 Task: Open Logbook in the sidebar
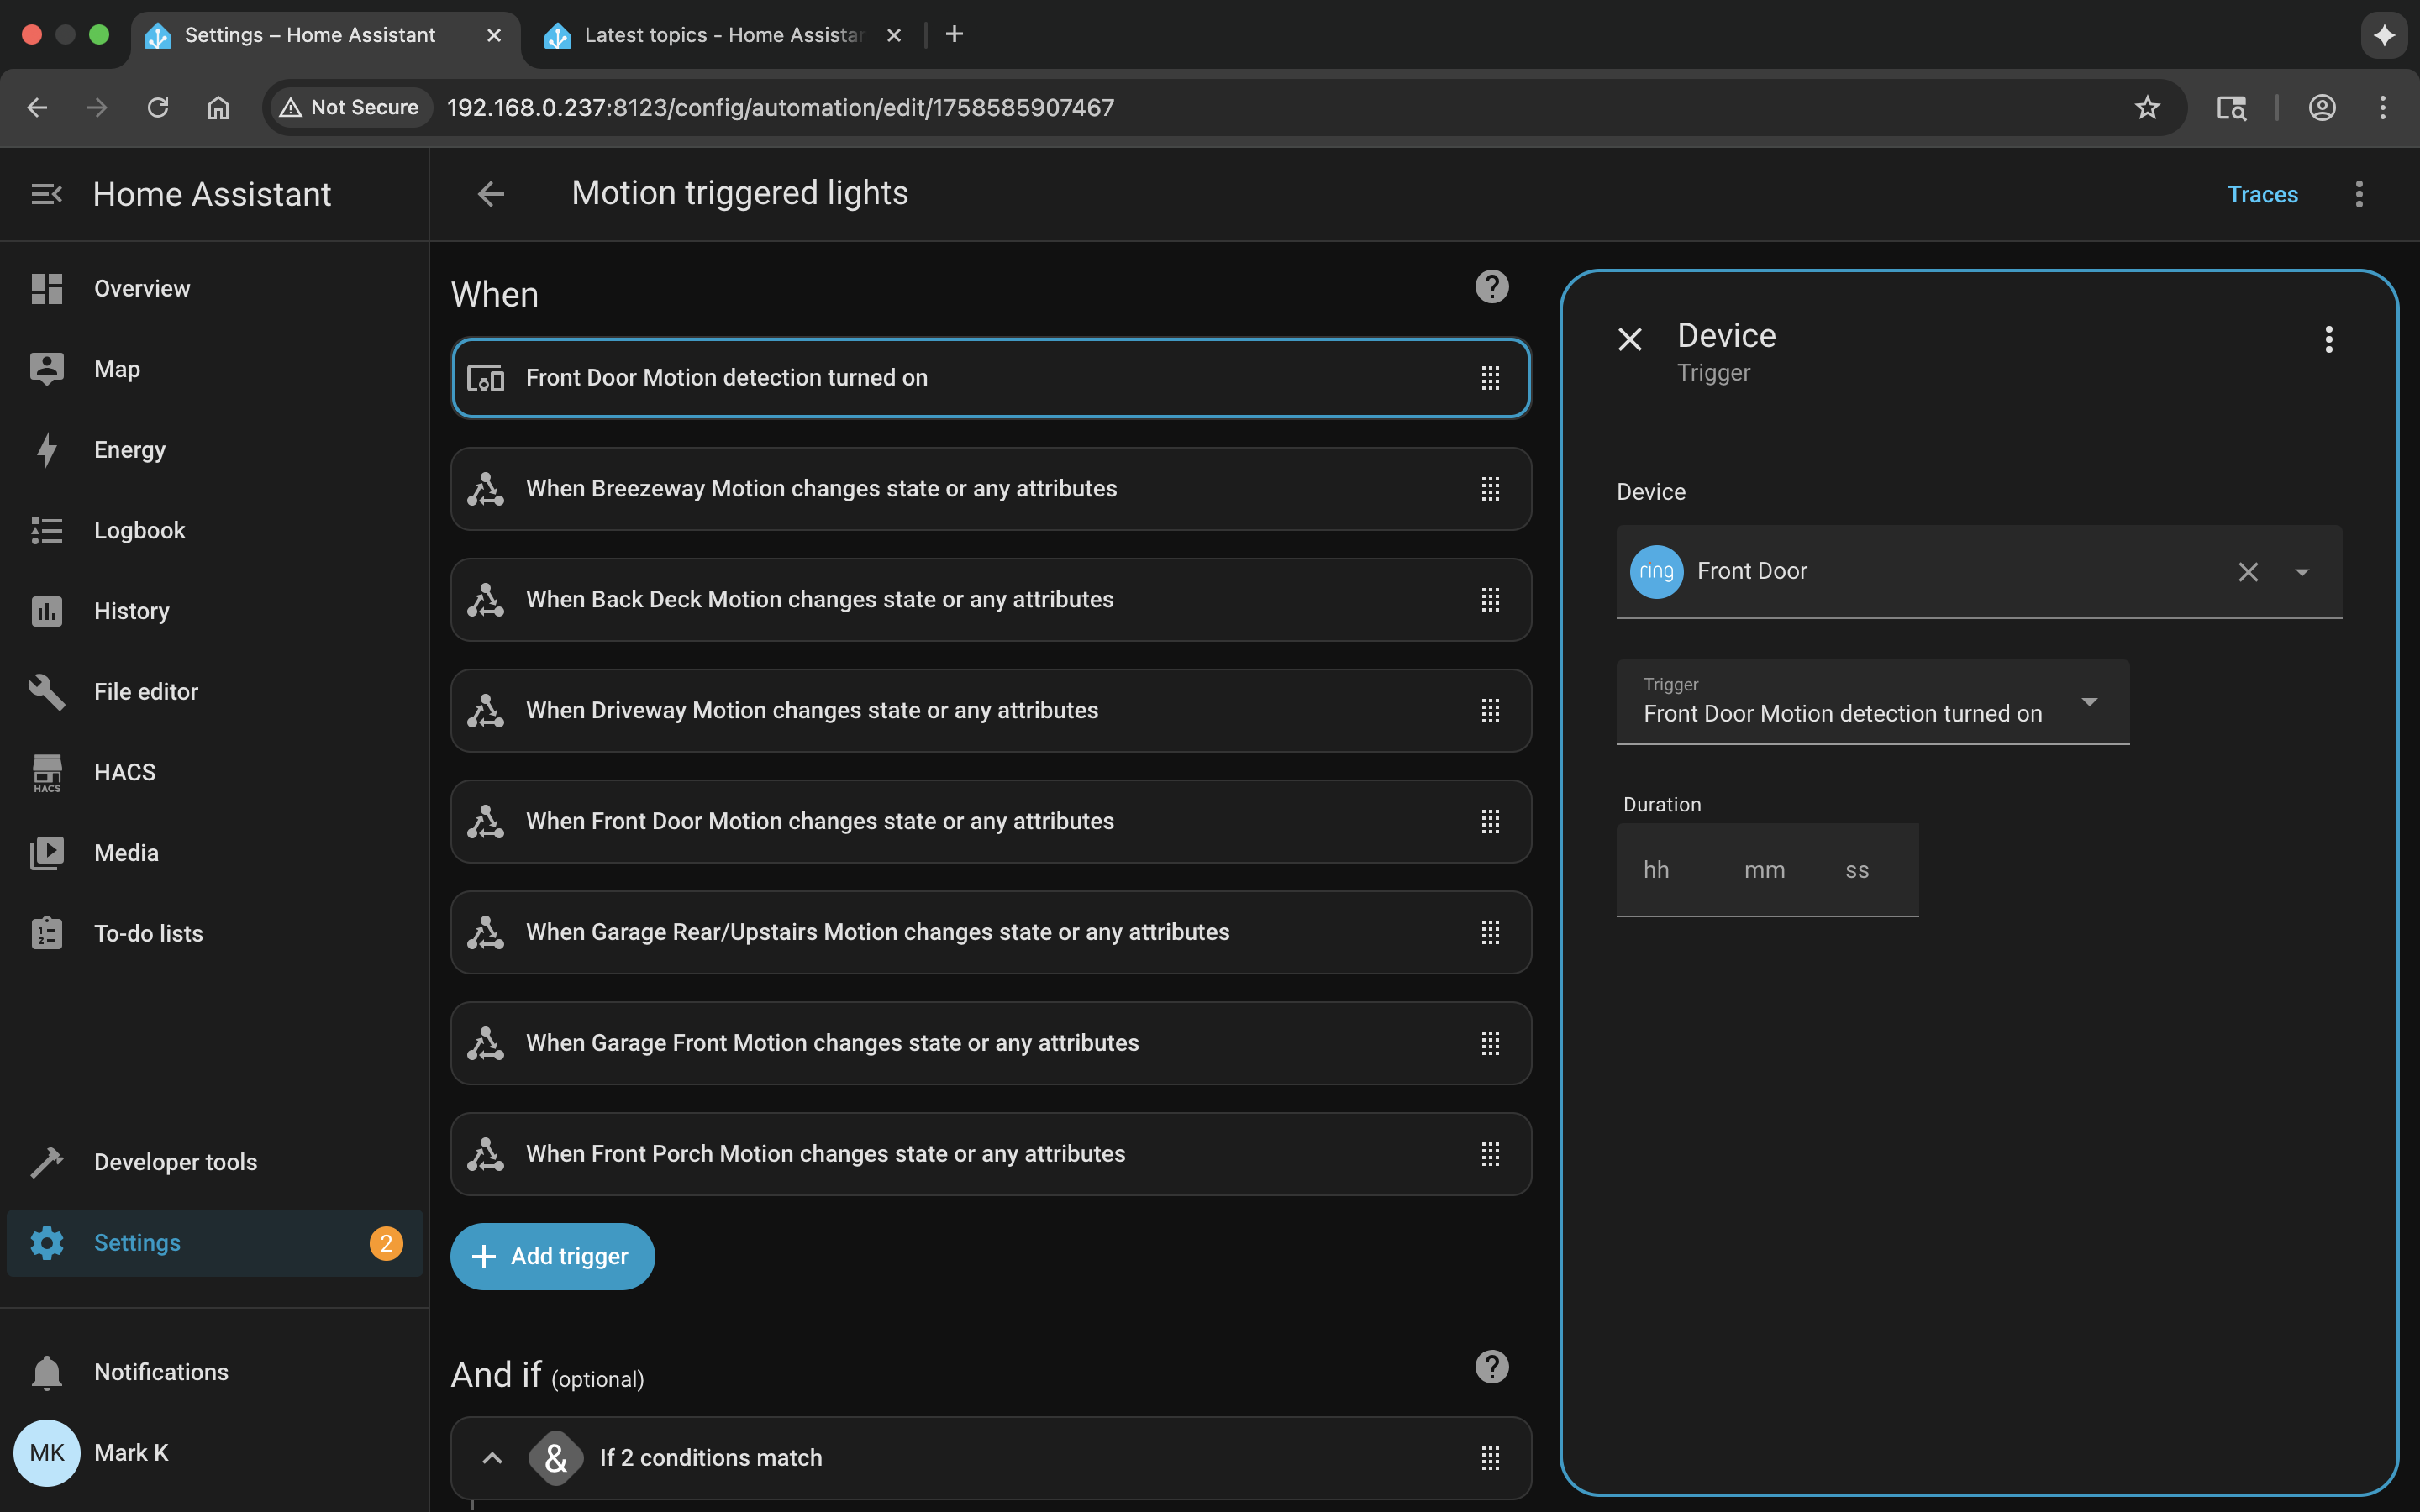(x=139, y=530)
